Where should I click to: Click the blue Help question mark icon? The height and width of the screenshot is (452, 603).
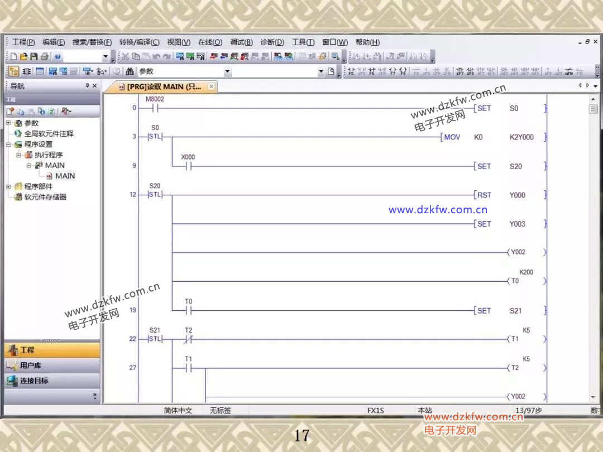coord(58,56)
